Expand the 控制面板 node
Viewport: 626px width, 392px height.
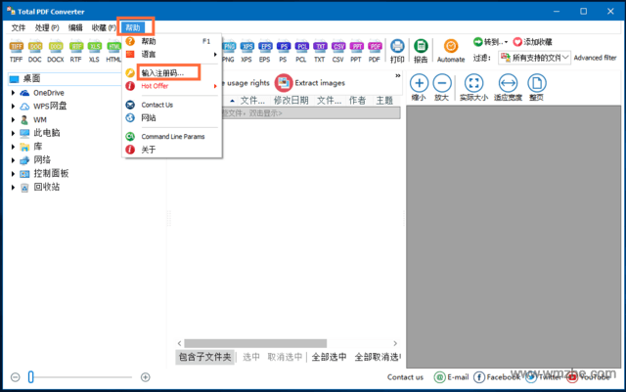(13, 174)
